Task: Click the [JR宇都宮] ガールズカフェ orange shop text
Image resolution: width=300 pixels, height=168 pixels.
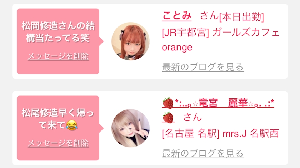Action: 220,40
